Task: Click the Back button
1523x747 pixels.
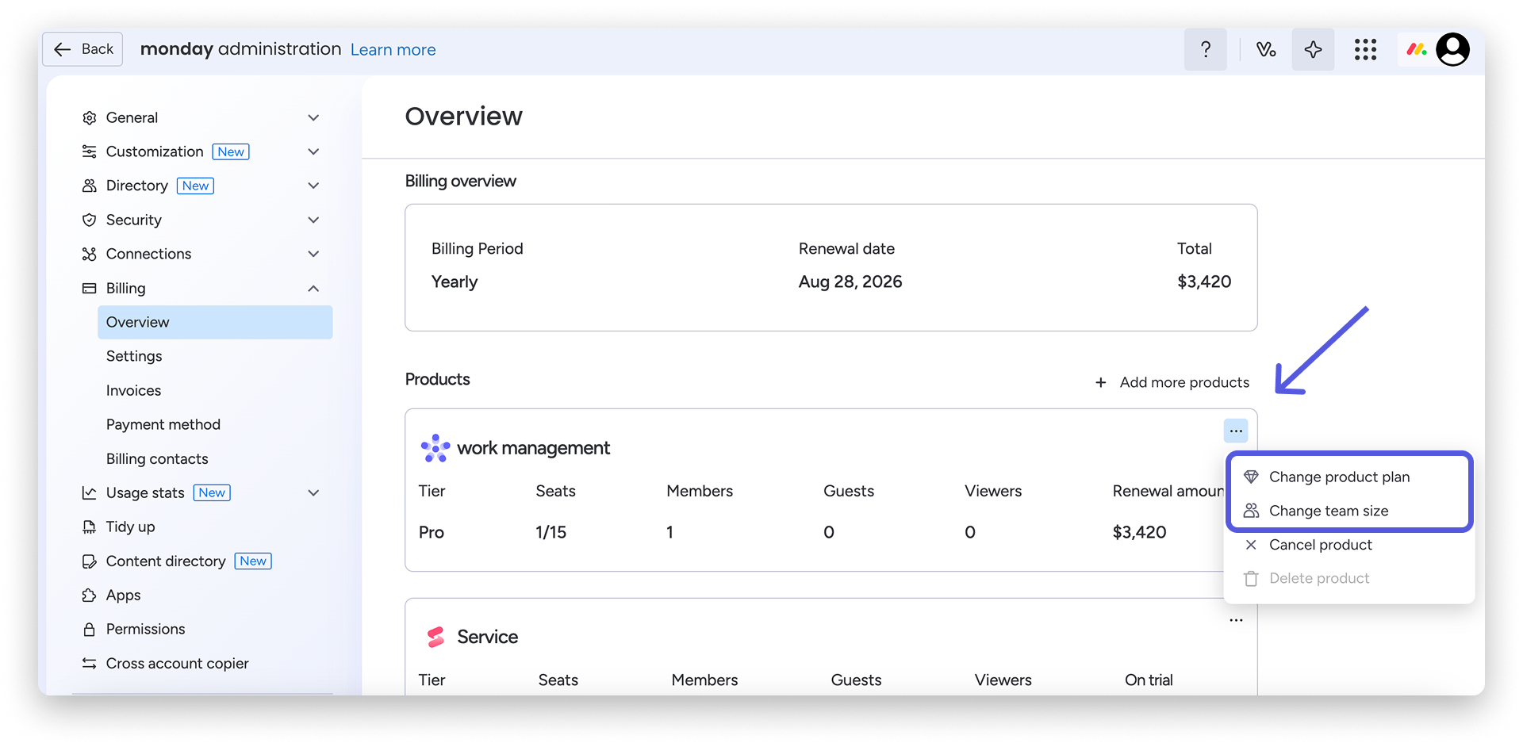Action: point(82,49)
